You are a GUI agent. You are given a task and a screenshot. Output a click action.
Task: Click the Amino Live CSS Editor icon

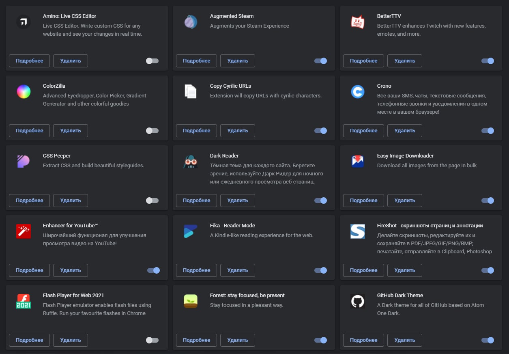[24, 22]
